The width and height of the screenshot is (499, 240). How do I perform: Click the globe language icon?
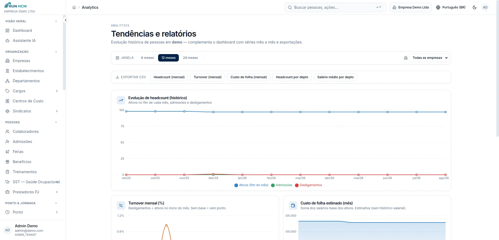coord(438,7)
